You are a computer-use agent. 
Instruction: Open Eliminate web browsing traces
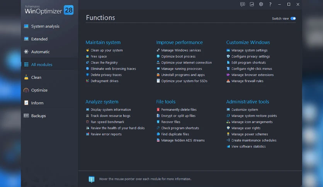pos(113,69)
